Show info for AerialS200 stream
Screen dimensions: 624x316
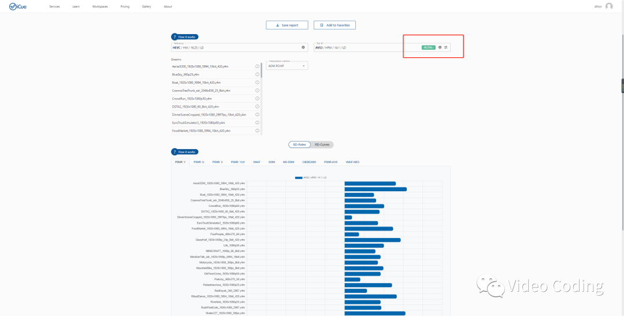click(x=257, y=66)
